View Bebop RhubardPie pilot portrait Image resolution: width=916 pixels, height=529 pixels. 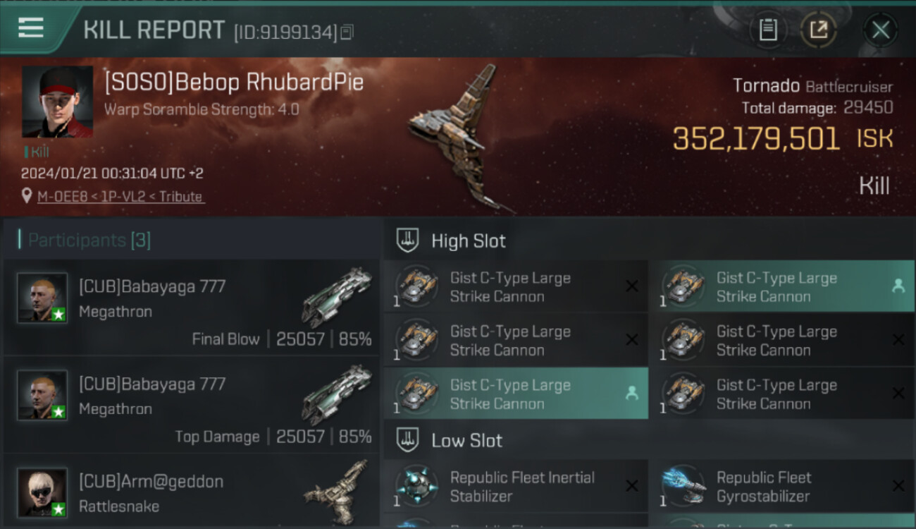57,102
